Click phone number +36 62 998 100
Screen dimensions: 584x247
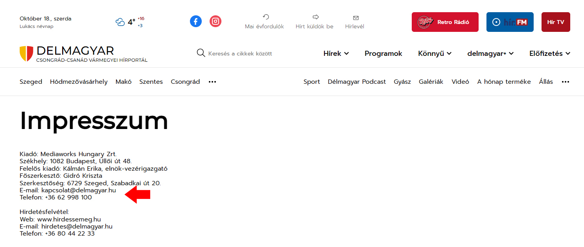click(68, 197)
